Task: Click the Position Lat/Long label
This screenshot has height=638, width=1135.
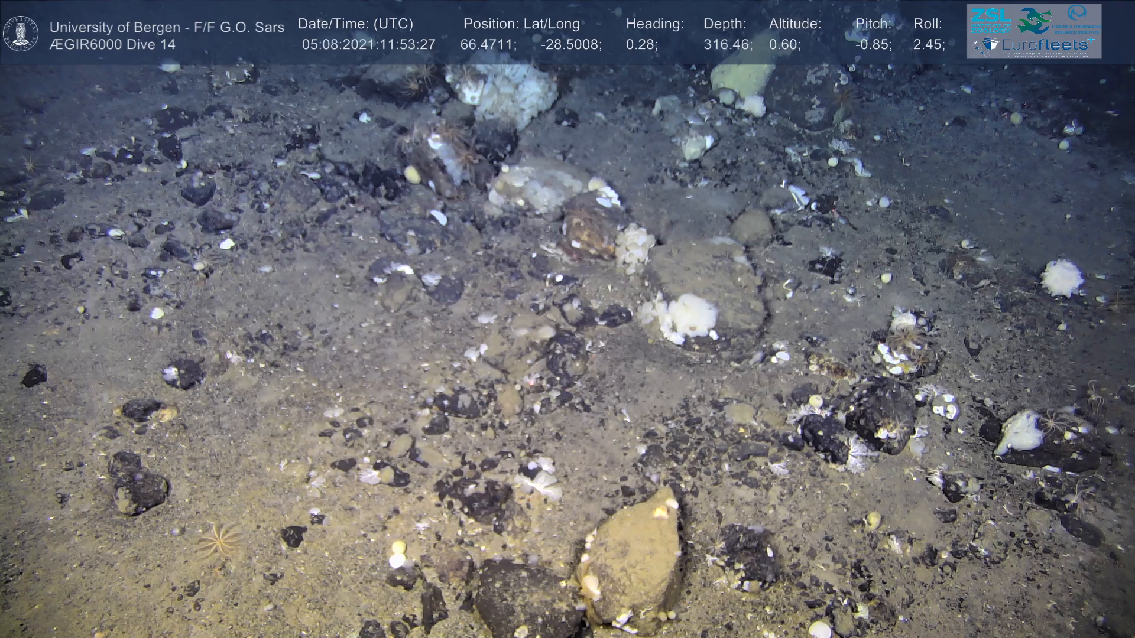Action: (521, 24)
